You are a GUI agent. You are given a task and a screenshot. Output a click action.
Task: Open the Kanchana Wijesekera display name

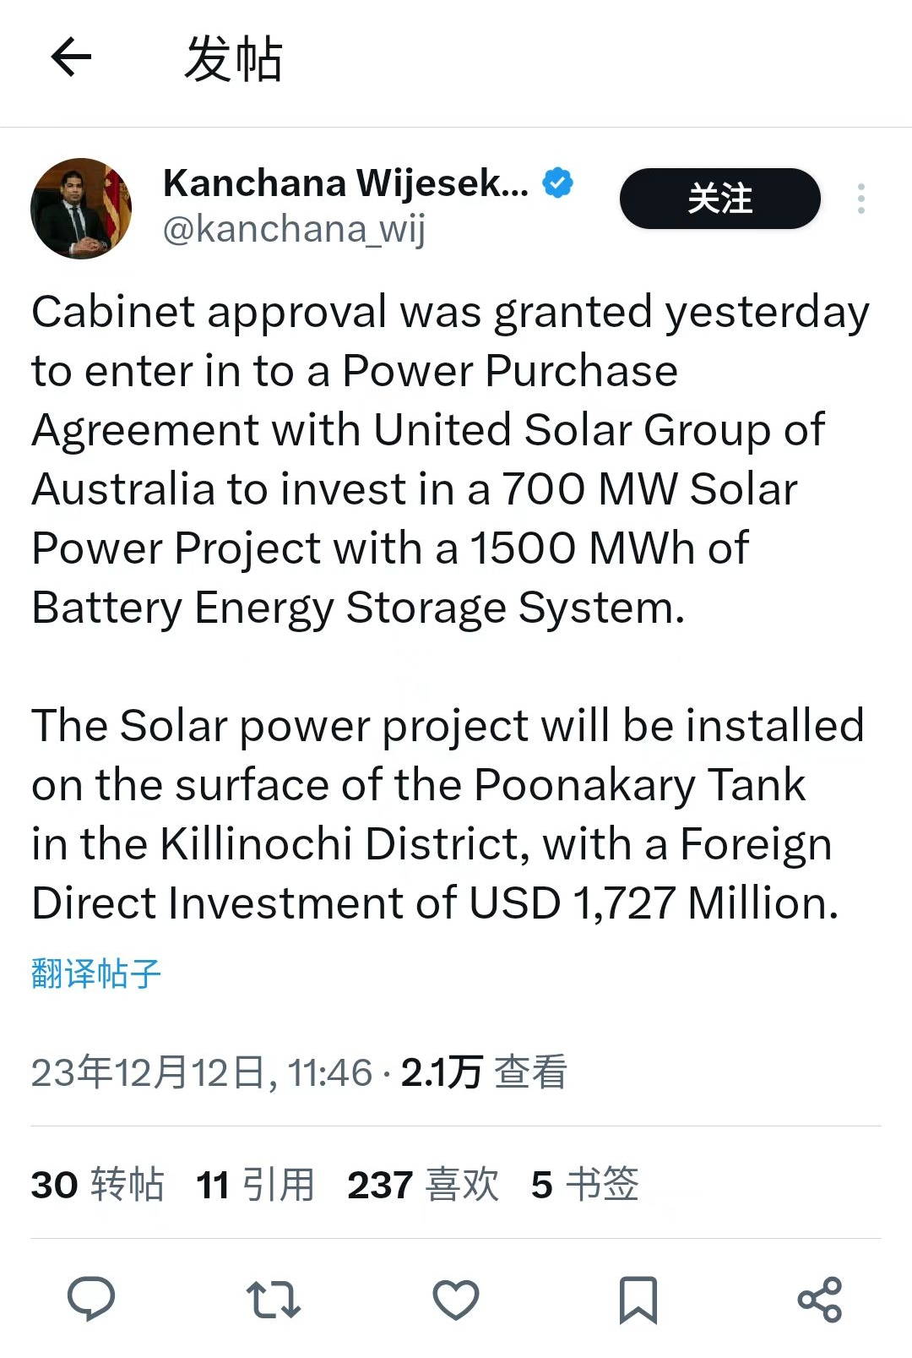pyautogui.click(x=346, y=183)
